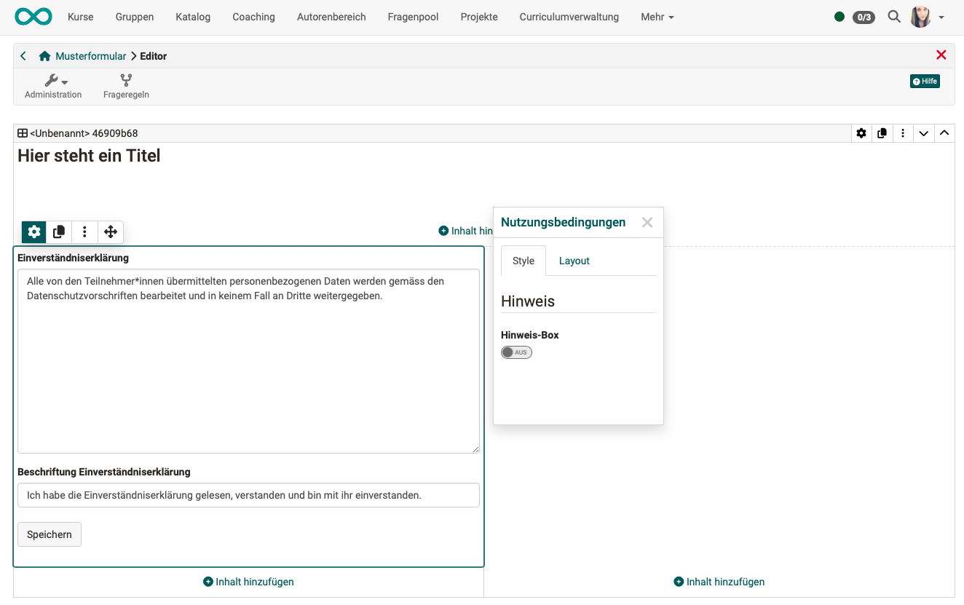Open the Mehr dropdown menu
This screenshot has height=605, width=964.
(x=657, y=17)
